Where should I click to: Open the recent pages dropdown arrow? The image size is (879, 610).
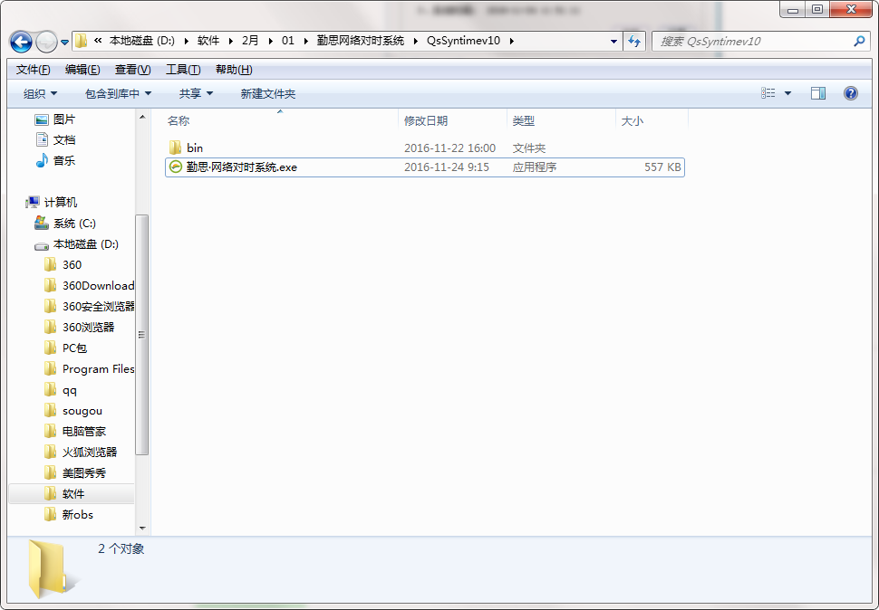tap(65, 42)
